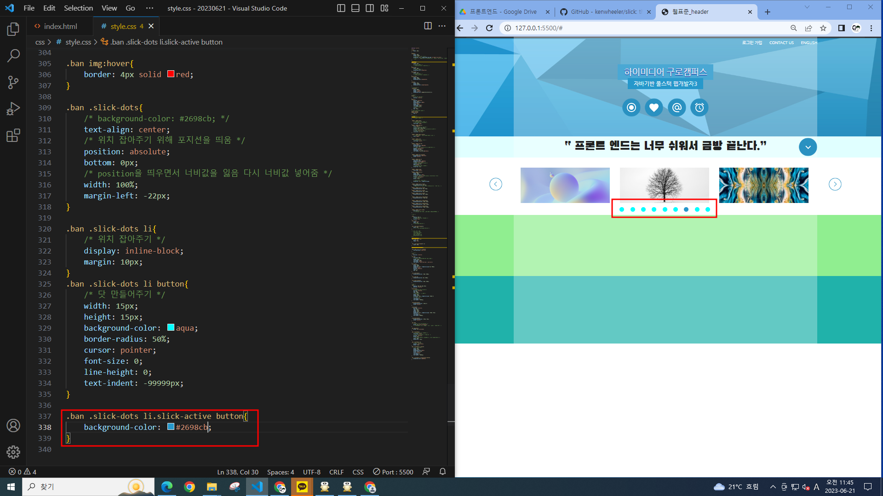This screenshot has height=496, width=883.
Task: Toggle Panel layout button in title bar
Action: pos(355,8)
